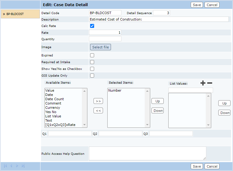Uncheck the Calc Rate checkbox
233x171 pixels.
coord(92,26)
